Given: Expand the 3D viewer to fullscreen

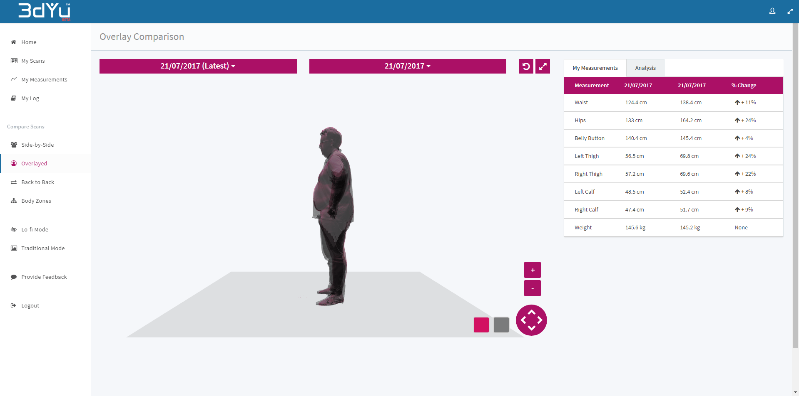Looking at the screenshot, I should pyautogui.click(x=543, y=66).
